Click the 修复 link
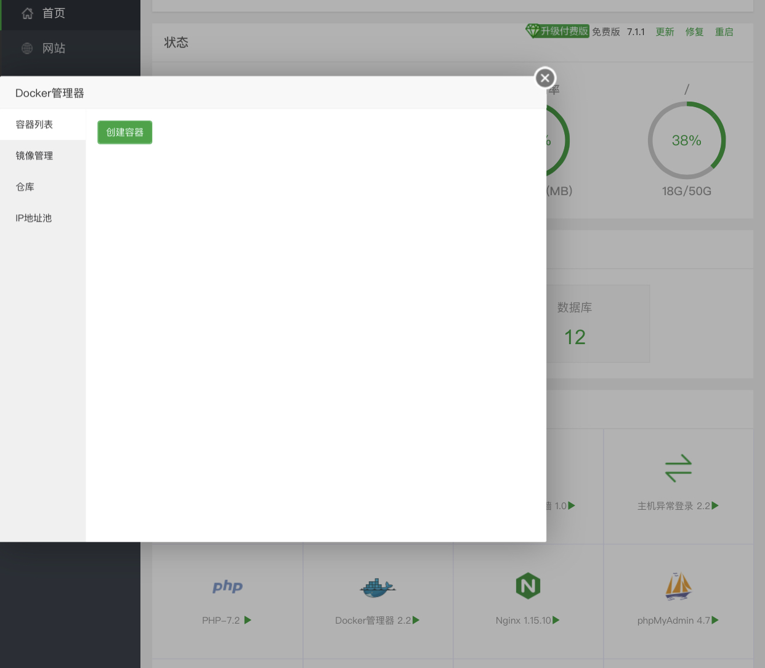Image resolution: width=765 pixels, height=668 pixels. pos(694,32)
